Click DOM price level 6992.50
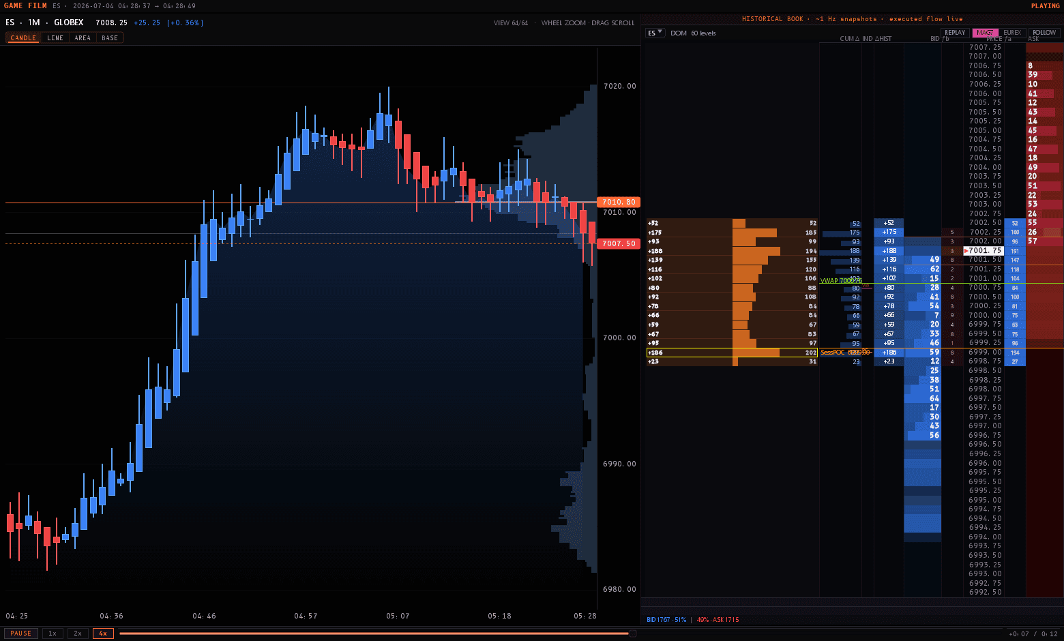The width and height of the screenshot is (1064, 641). point(985,592)
